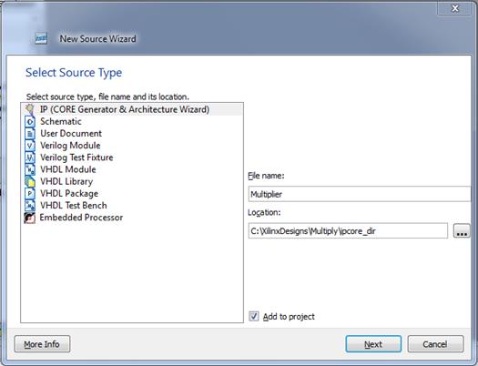Click the Location path input field
This screenshot has width=478, height=366.
click(x=348, y=230)
